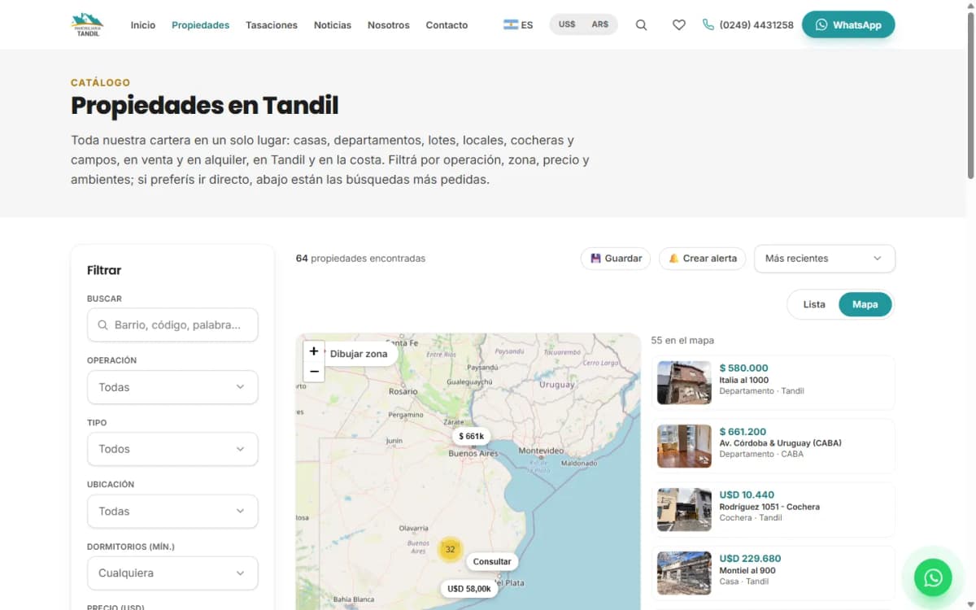Open thumbnail of Italia al 1000 listing

pyautogui.click(x=684, y=382)
